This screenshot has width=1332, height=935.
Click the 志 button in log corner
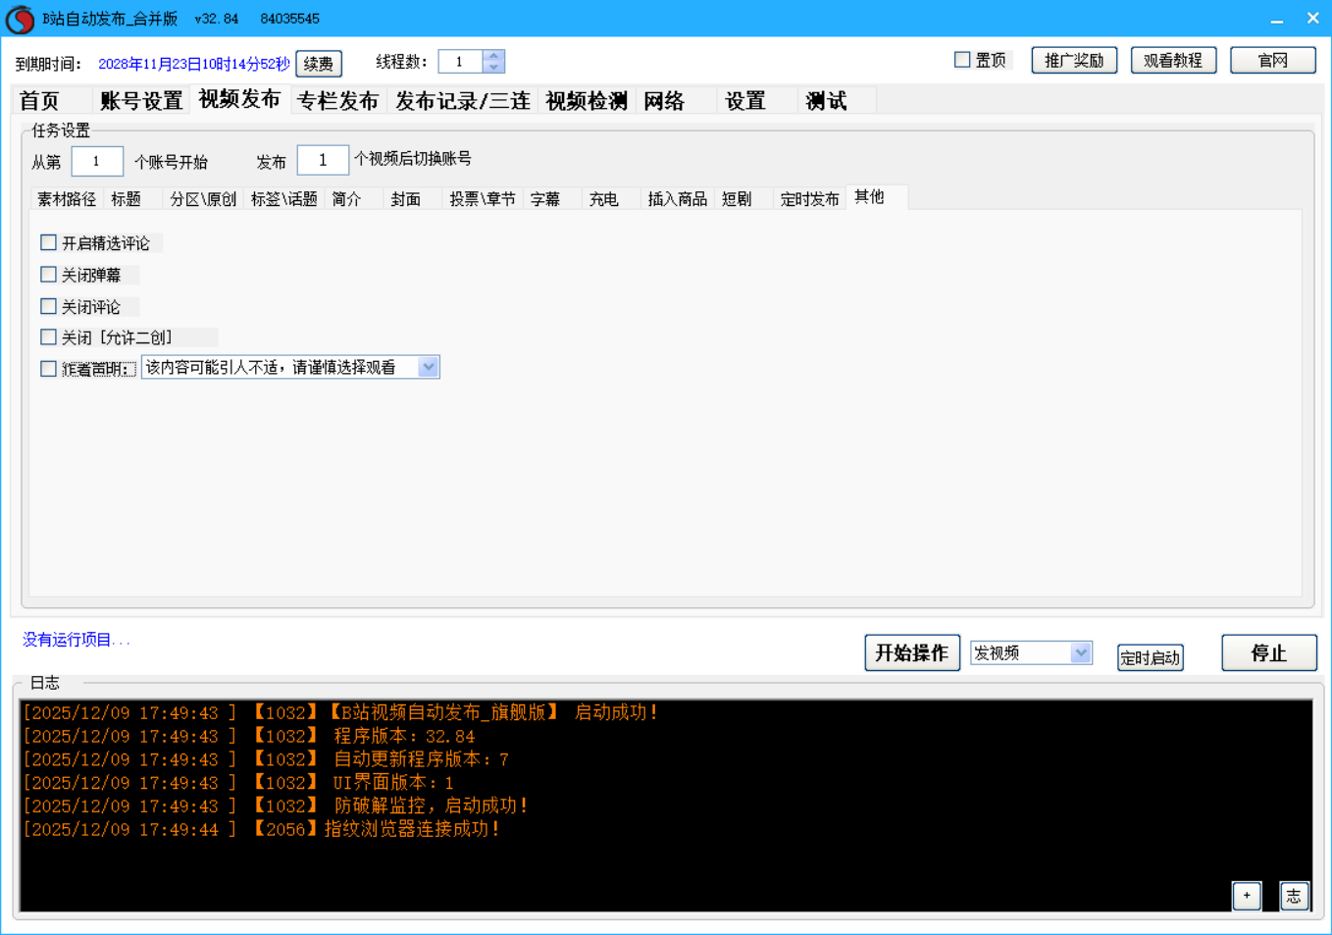pos(1294,895)
